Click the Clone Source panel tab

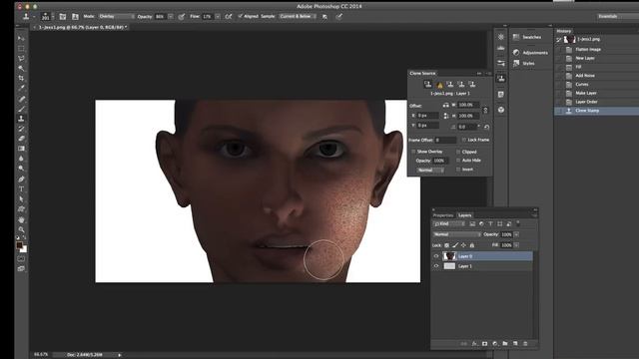[x=422, y=73]
